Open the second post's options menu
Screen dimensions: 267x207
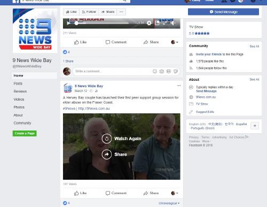[179, 86]
